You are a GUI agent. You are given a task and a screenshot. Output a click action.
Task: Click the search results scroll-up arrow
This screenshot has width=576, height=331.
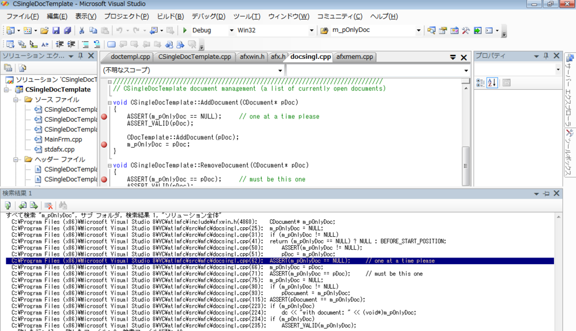coord(559,217)
